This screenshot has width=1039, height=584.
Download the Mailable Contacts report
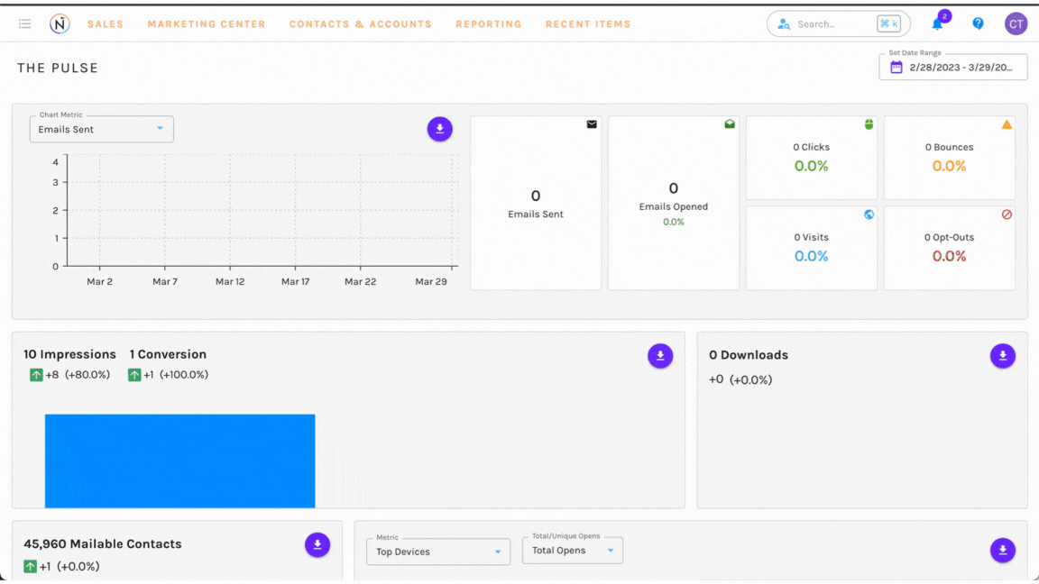coord(317,544)
